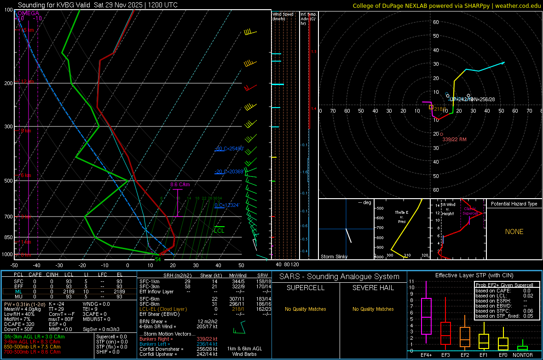Click the 1km & 6km AGL wind barbs icon
The width and height of the screenshot is (543, 360).
(x=240, y=327)
